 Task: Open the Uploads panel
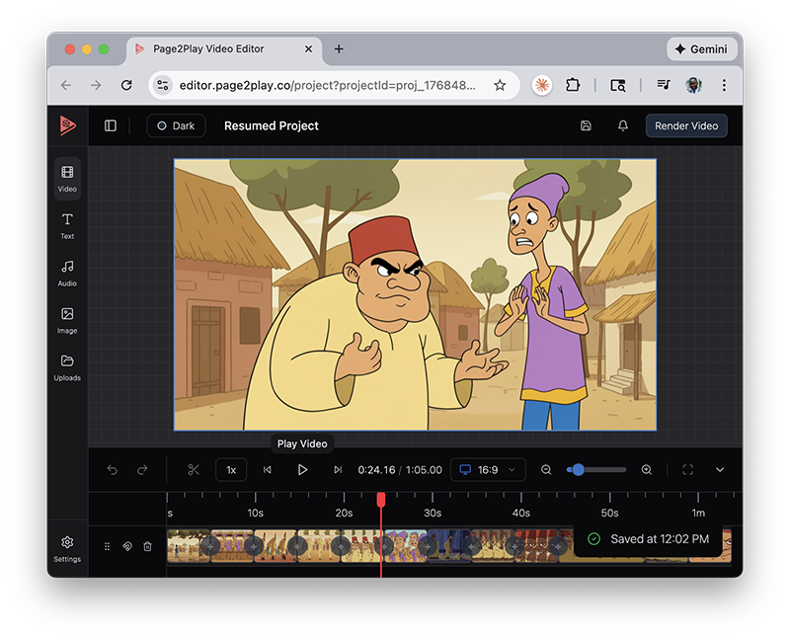tap(67, 367)
